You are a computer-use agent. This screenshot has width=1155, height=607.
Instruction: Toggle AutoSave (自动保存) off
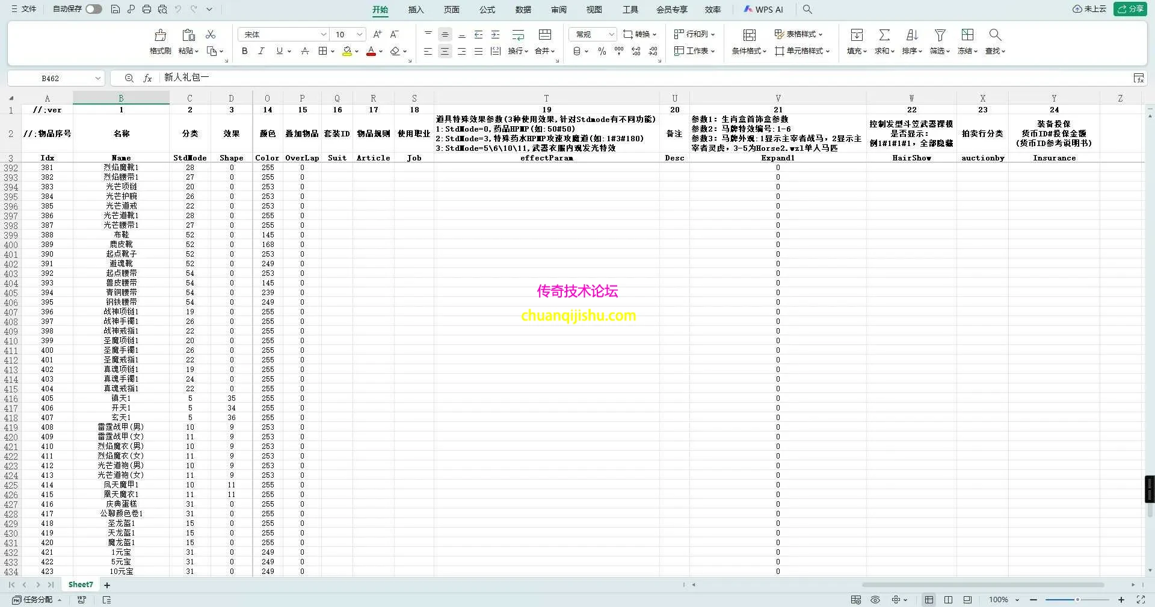click(93, 9)
